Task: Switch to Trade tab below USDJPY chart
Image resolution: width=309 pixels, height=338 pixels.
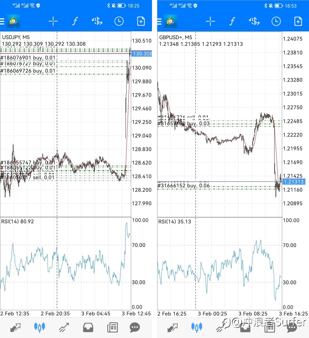Action: 64,327
